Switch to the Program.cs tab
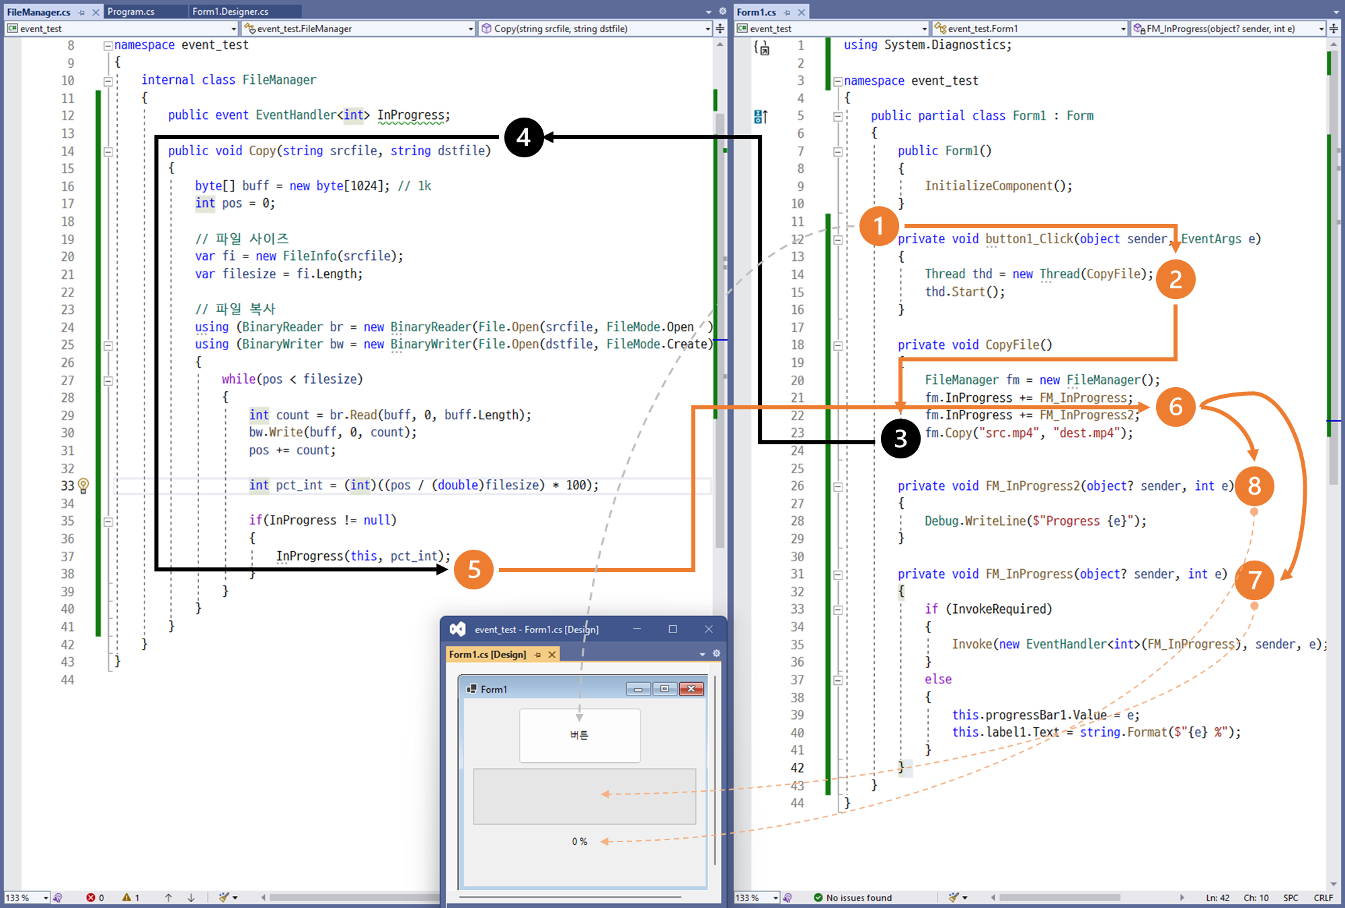This screenshot has height=908, width=1345. click(x=131, y=11)
